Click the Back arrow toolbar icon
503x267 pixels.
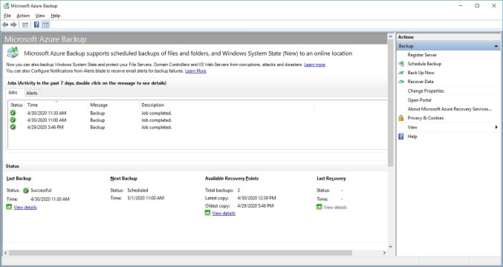(5, 24)
